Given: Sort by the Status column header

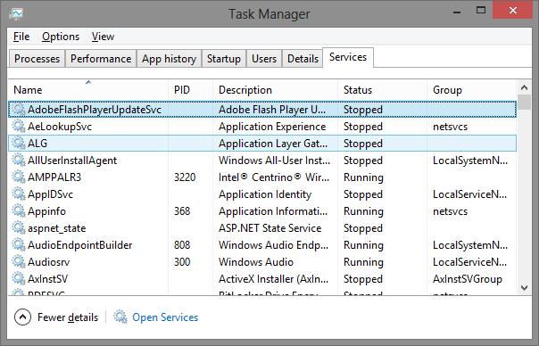Looking at the screenshot, I should (x=382, y=90).
